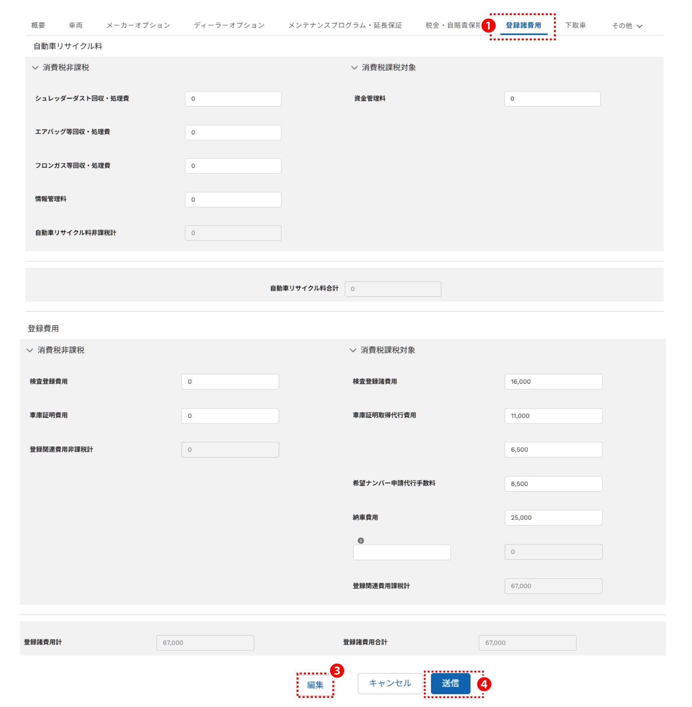692x707 pixels.
Task: Collapse 消費税課税対象 section under 自動車リサイクル料
Action: (x=354, y=68)
